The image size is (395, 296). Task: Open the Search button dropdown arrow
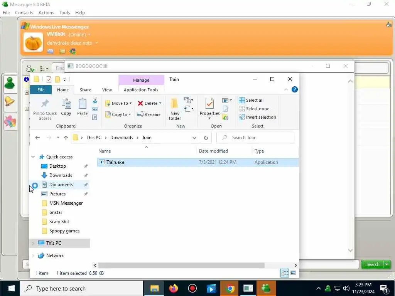coord(387,264)
